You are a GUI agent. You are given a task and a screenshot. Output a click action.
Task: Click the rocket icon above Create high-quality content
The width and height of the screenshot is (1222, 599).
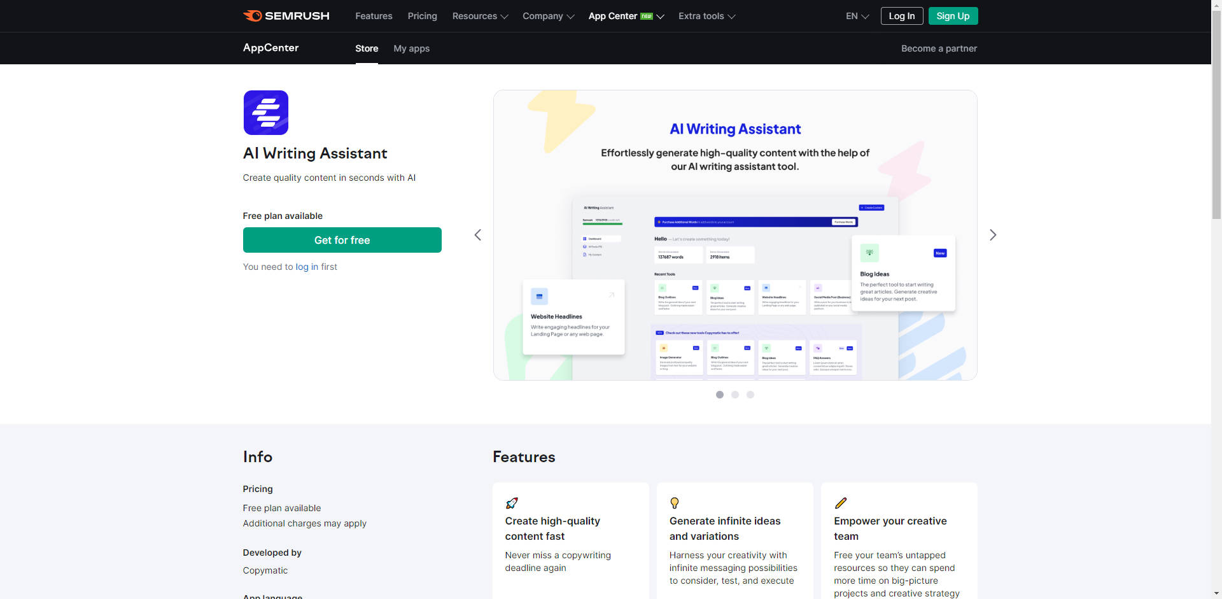[512, 503]
